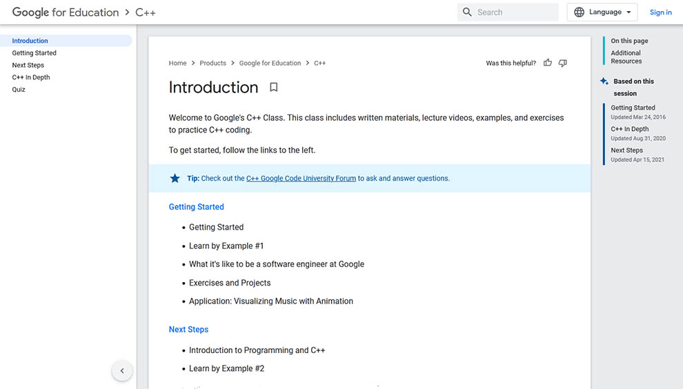
Task: Click 'Was this helpful?' text
Action: [511, 63]
